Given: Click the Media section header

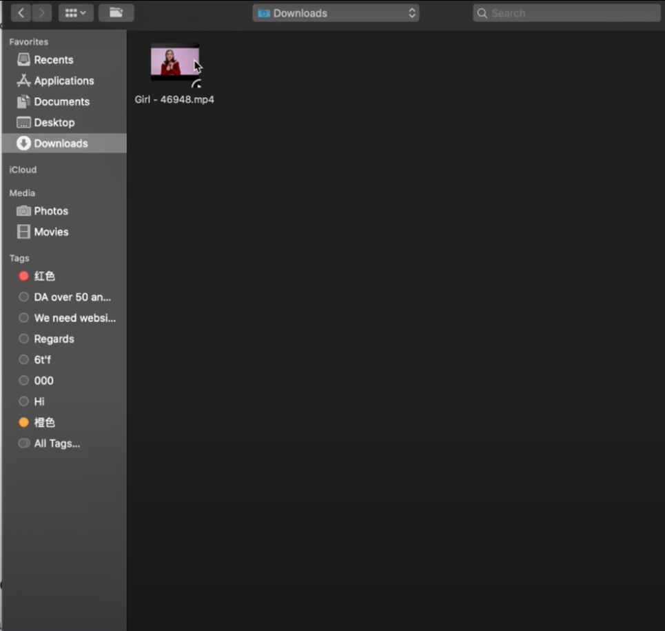Looking at the screenshot, I should pyautogui.click(x=22, y=193).
